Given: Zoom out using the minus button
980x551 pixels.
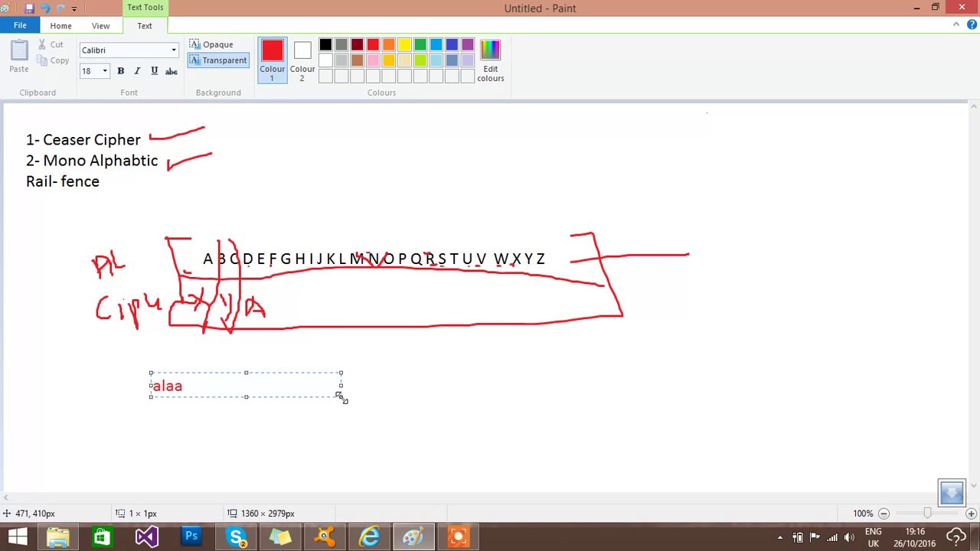Looking at the screenshot, I should [x=884, y=514].
